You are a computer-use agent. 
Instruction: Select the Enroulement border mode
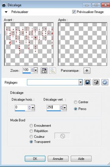pyautogui.click(x=31, y=126)
